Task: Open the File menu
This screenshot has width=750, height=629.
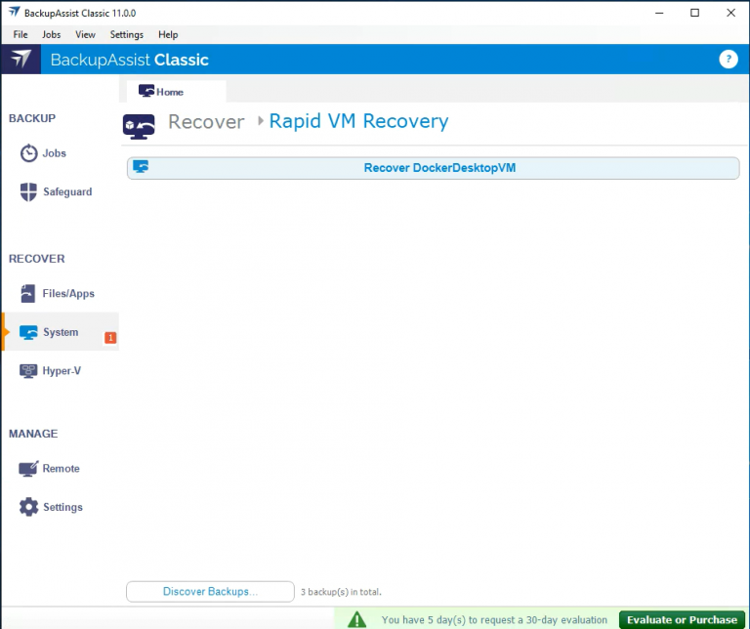Action: click(21, 34)
